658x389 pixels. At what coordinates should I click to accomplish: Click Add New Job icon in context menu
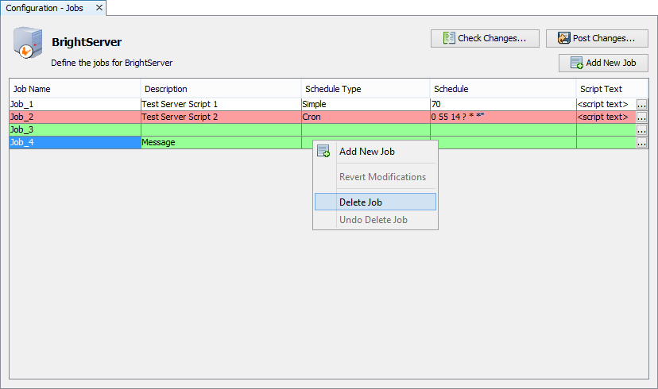click(x=323, y=152)
